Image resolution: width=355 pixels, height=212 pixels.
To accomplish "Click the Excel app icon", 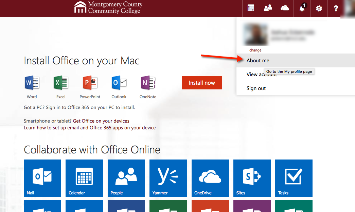I will click(61, 83).
